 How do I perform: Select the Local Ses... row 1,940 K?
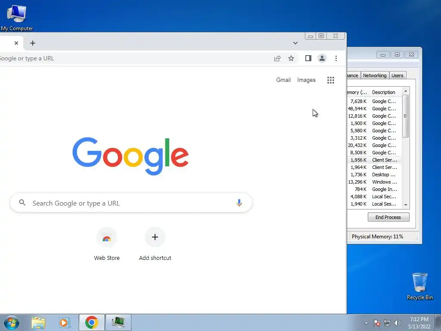[x=374, y=204]
